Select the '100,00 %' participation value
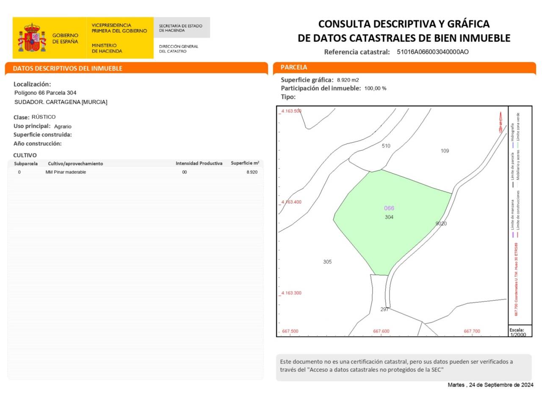Viewport: 542px width, 406px height. tap(376, 88)
